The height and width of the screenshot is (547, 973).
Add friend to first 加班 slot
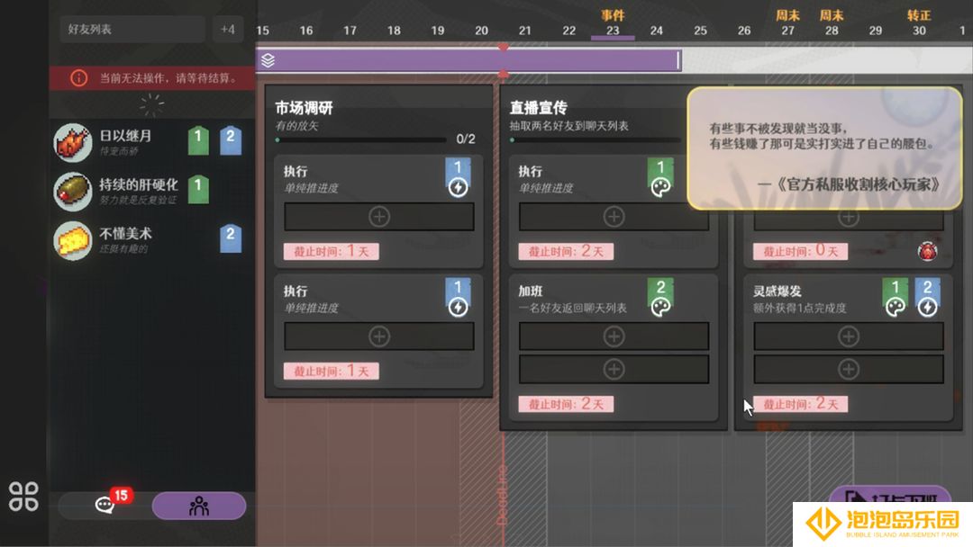coord(614,336)
